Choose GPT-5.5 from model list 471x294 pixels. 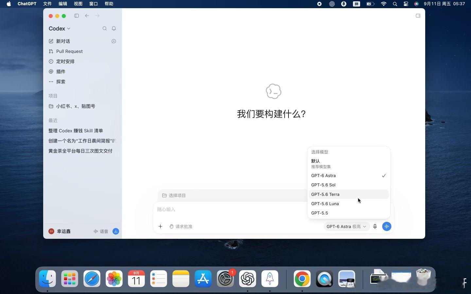[x=349, y=213]
